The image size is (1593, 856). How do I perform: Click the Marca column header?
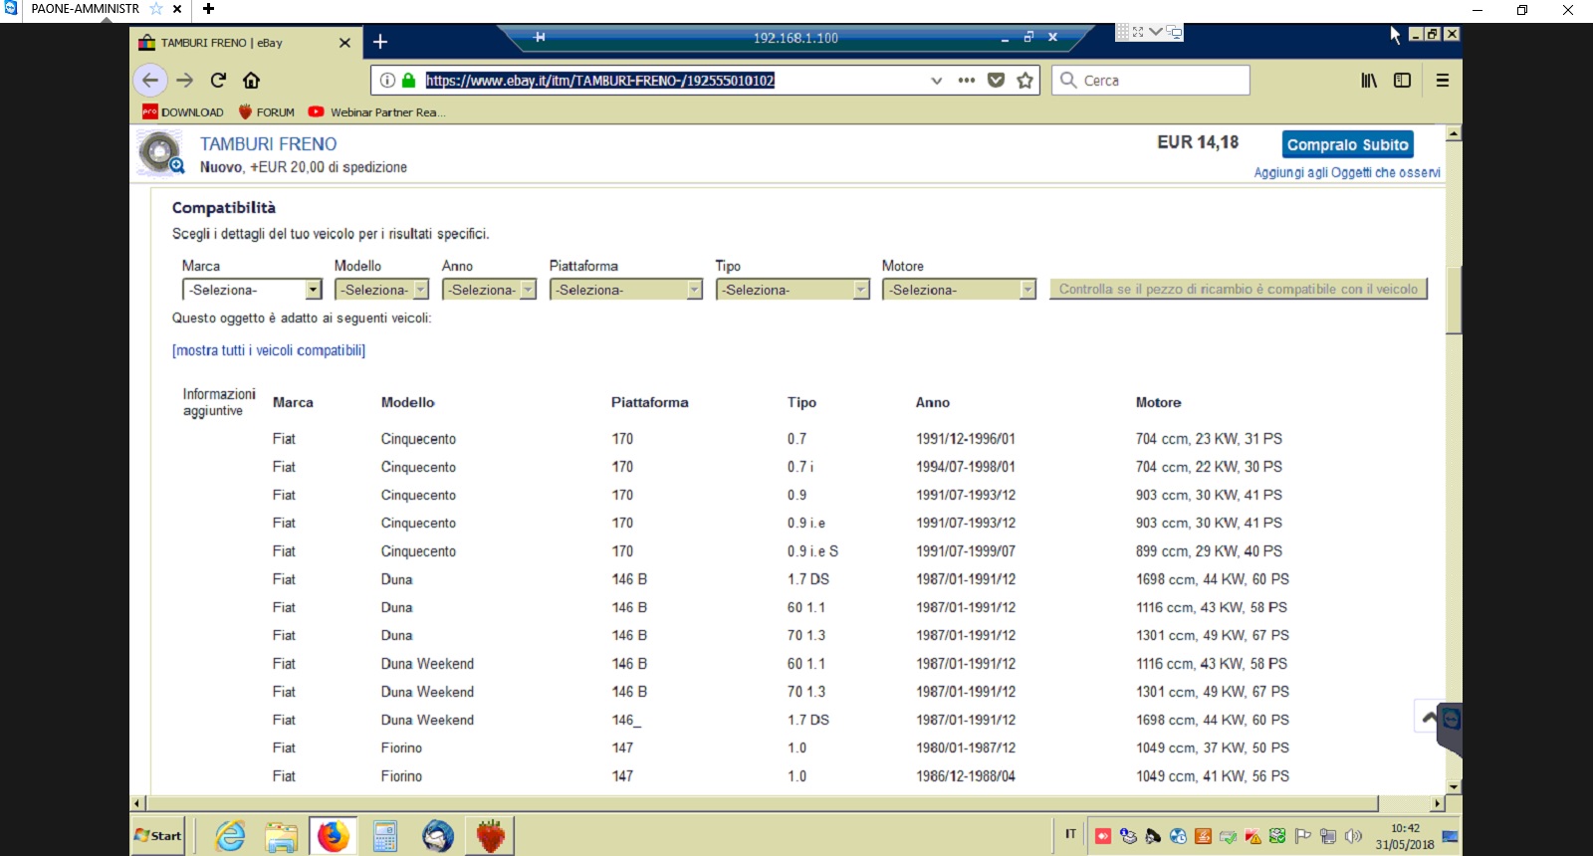pyautogui.click(x=293, y=402)
